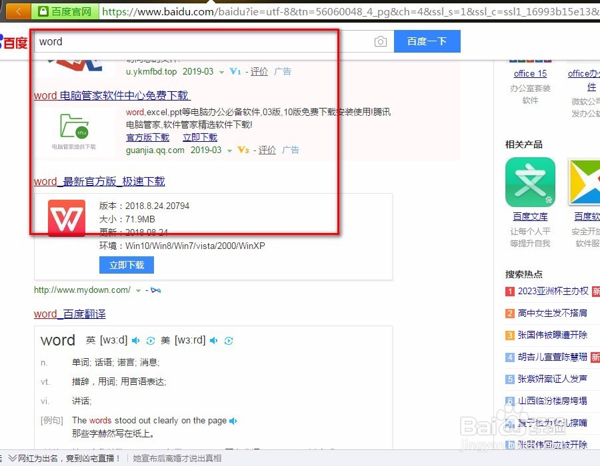Open hot search 胡杏儿宣章陈慧珊
This screenshot has width=600, height=466.
(x=553, y=357)
